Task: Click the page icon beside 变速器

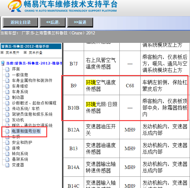Action: click(7, 165)
